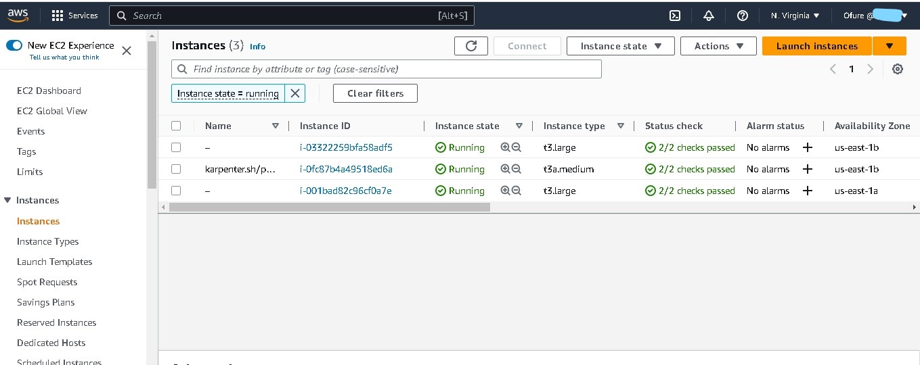Image resolution: width=920 pixels, height=365 pixels.
Task: Expand Launch instances split arrow
Action: [890, 46]
